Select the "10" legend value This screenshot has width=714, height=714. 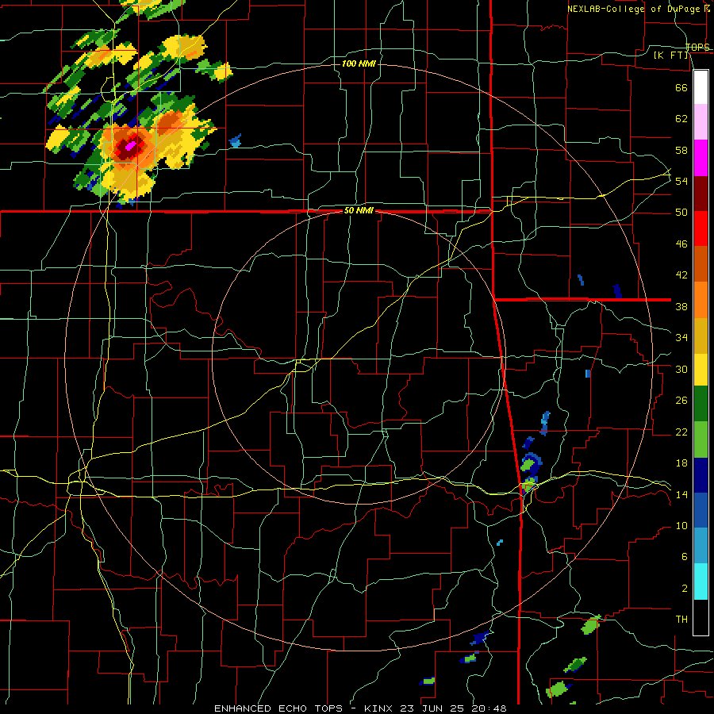click(x=681, y=525)
